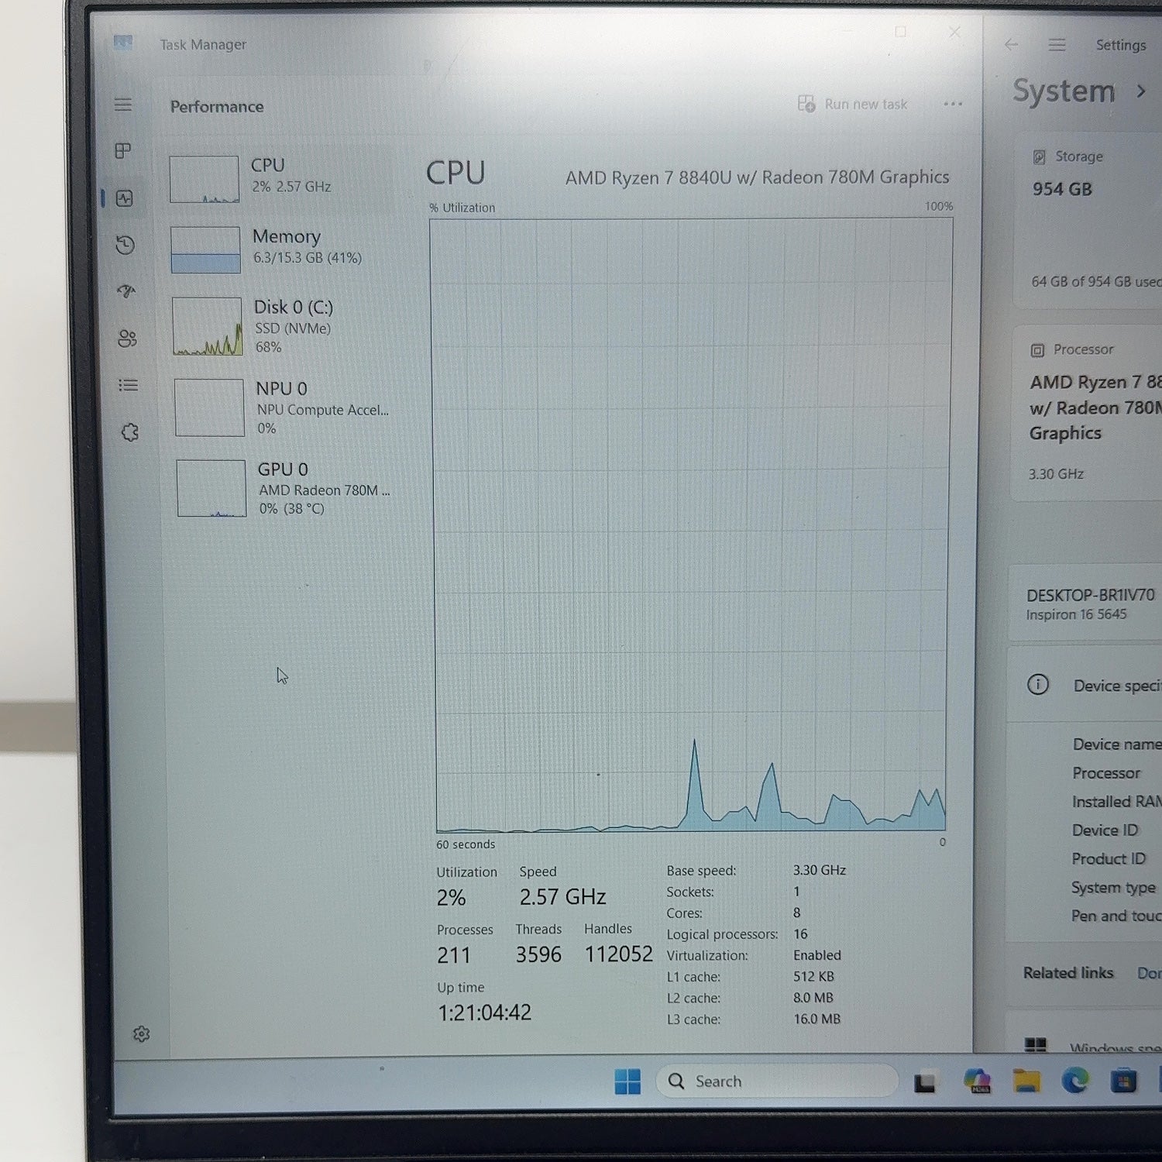Go back in the Settings window
The width and height of the screenshot is (1162, 1162).
coord(1011,45)
